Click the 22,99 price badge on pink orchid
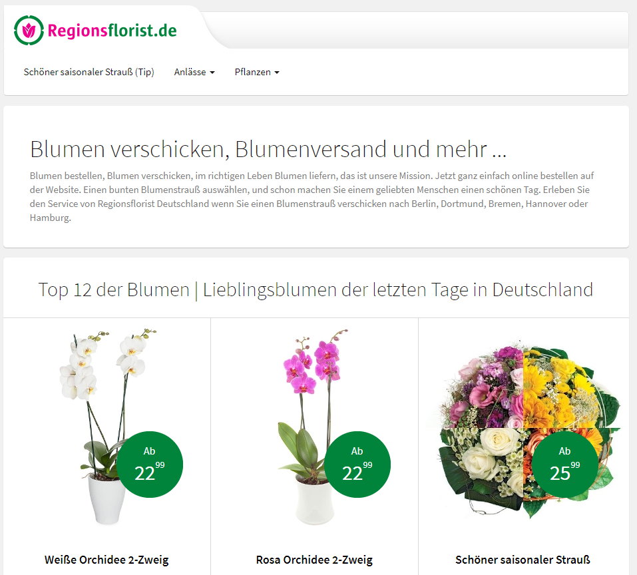 [x=357, y=464]
